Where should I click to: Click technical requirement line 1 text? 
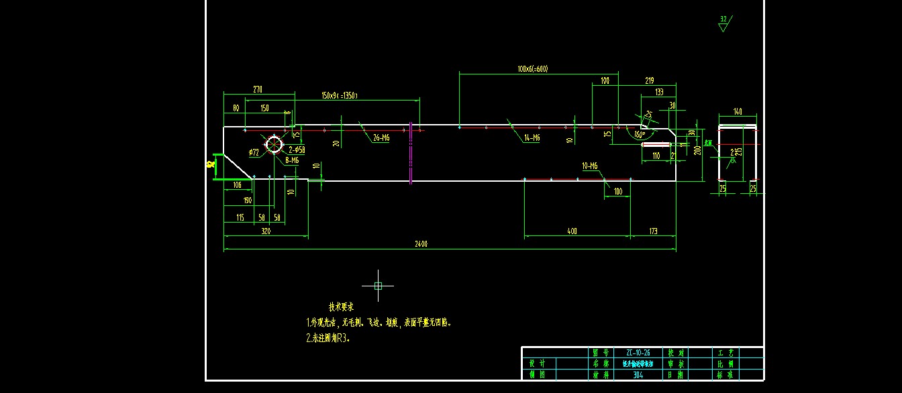pyautogui.click(x=379, y=323)
